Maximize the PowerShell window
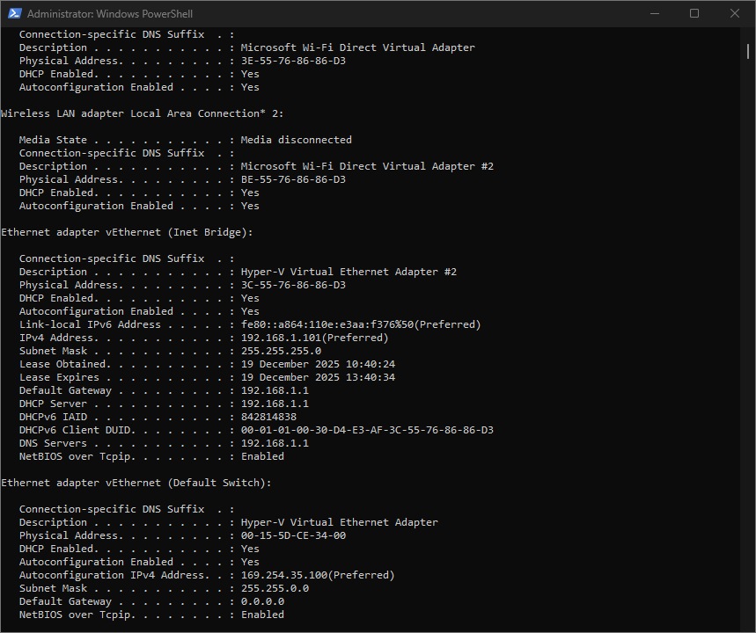Viewport: 756px width, 633px height. point(694,13)
